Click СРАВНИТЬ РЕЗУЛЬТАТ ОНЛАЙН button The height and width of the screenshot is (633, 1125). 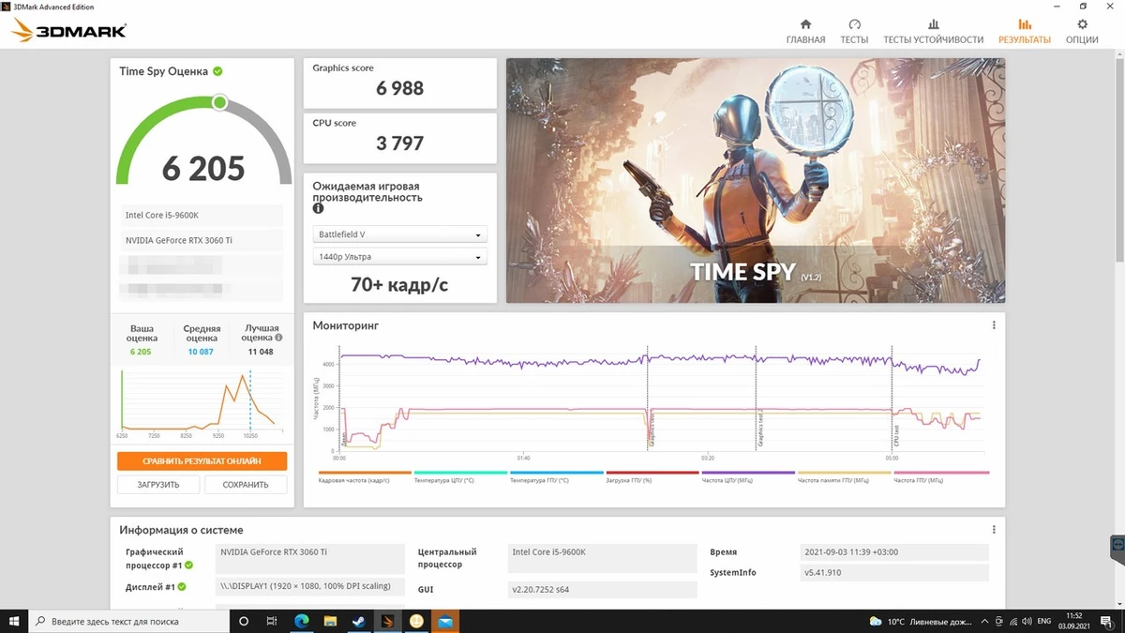[x=202, y=461]
